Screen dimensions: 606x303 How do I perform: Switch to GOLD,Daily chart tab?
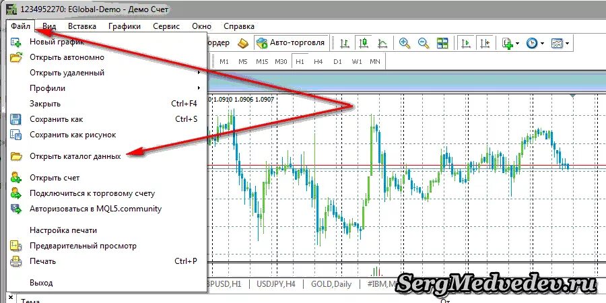331,284
